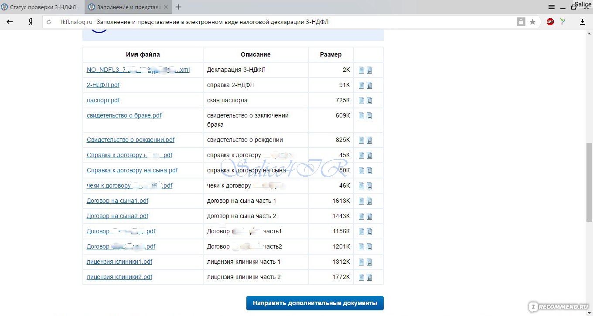Open document icon in договор на сына часть 2 row

361,216
